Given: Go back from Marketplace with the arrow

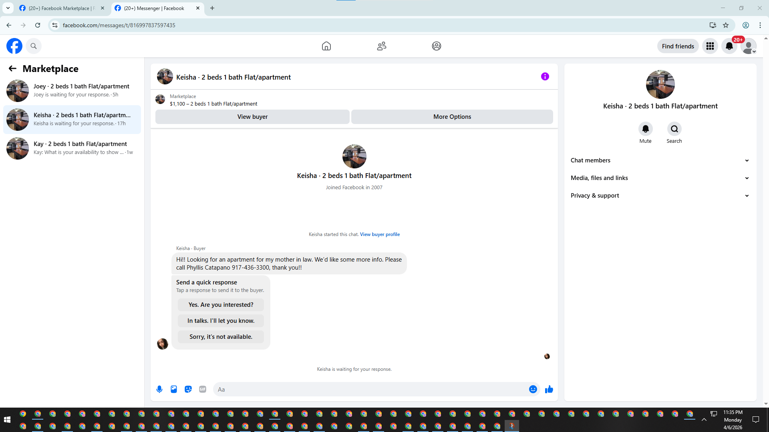Looking at the screenshot, I should tap(12, 68).
